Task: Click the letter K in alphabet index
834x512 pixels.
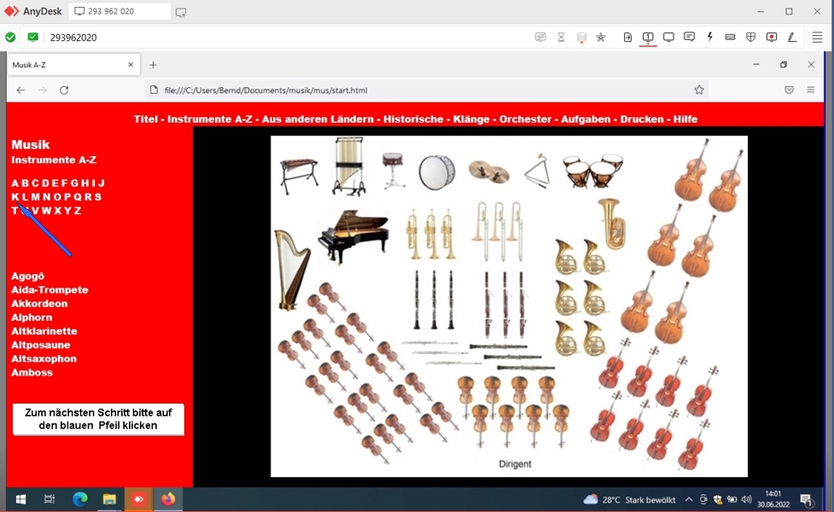Action: (15, 197)
